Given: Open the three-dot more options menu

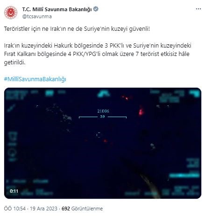Looking at the screenshot, I should (198, 9).
